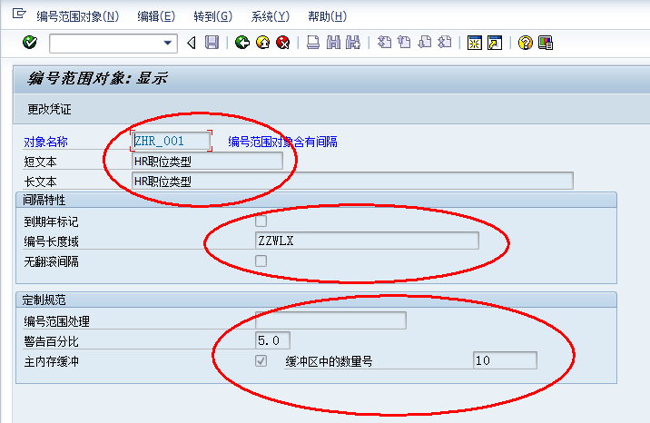Click the red Cancel icon

(283, 43)
